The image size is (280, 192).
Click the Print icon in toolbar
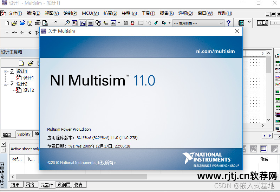(37, 23)
